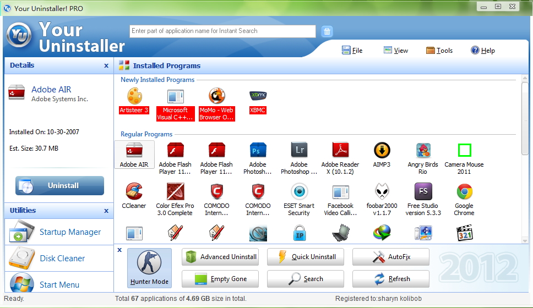533x308 pixels.
Task: Select the Adobe Photoshop Ps icon
Action: (258, 151)
